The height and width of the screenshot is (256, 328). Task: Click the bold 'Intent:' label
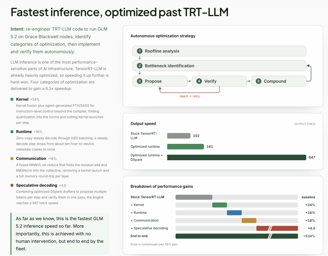tap(18, 29)
